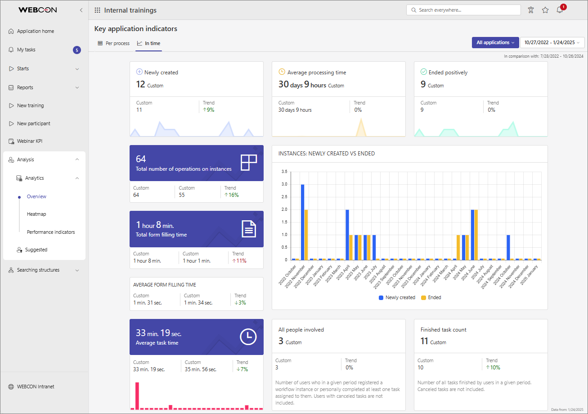
Task: Click the Newly created 9% trend value
Action: (208, 109)
